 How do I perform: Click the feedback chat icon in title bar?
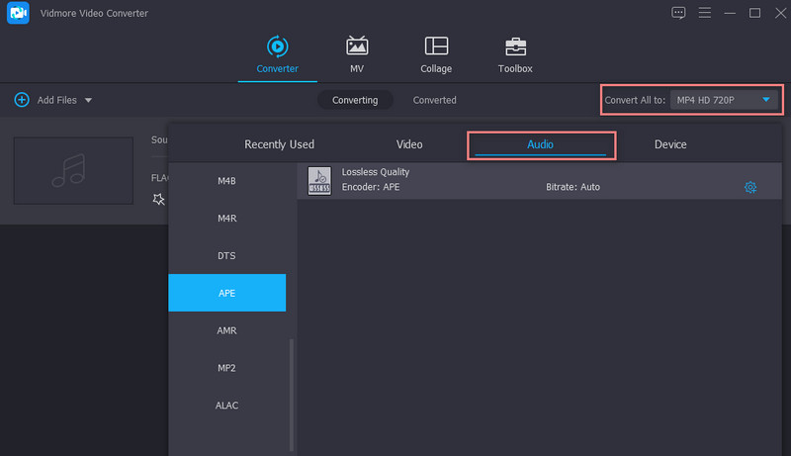(678, 13)
